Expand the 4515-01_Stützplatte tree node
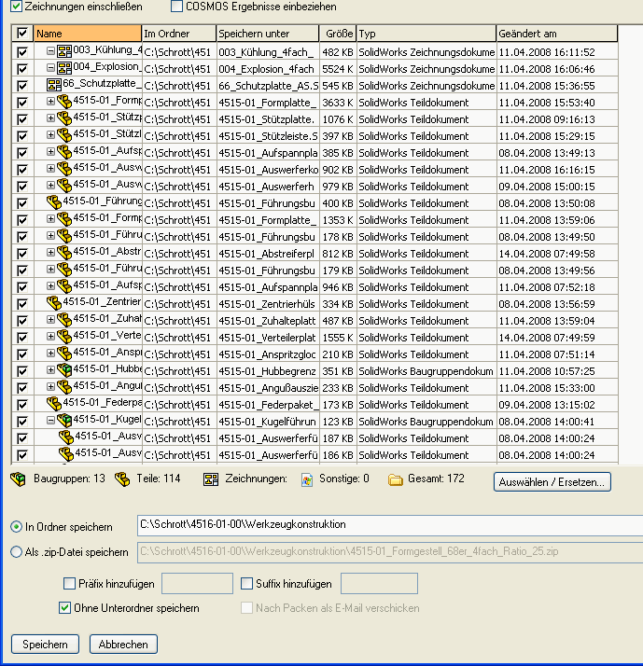Image resolution: width=643 pixels, height=666 pixels. tap(50, 118)
